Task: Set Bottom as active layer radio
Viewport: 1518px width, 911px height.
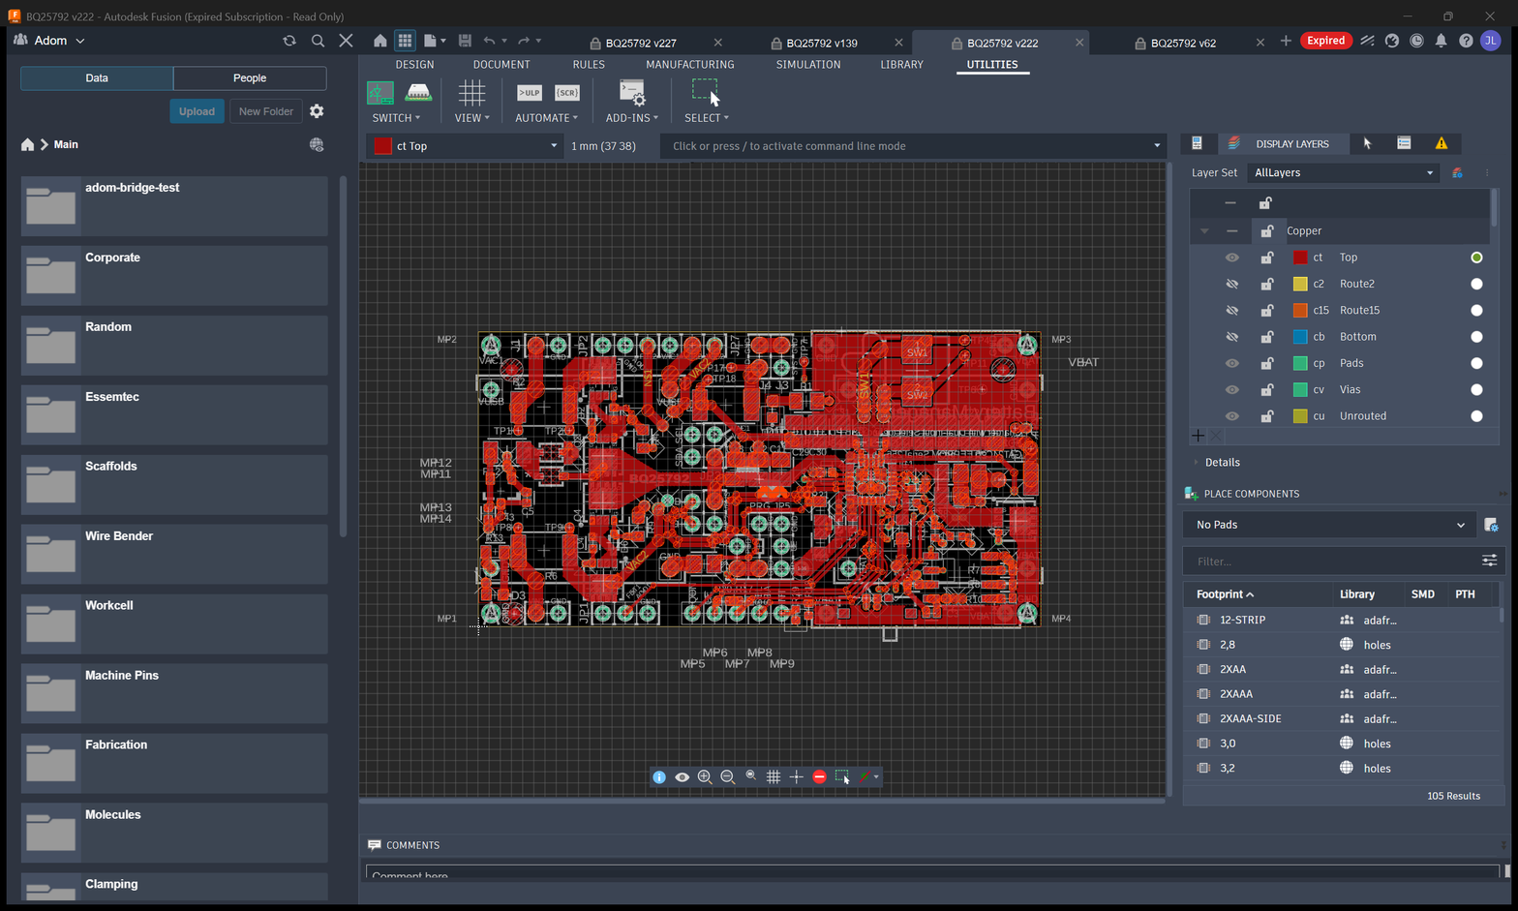Action: (x=1476, y=337)
